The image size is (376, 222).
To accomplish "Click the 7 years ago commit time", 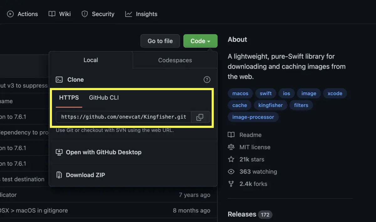I will 194,195.
